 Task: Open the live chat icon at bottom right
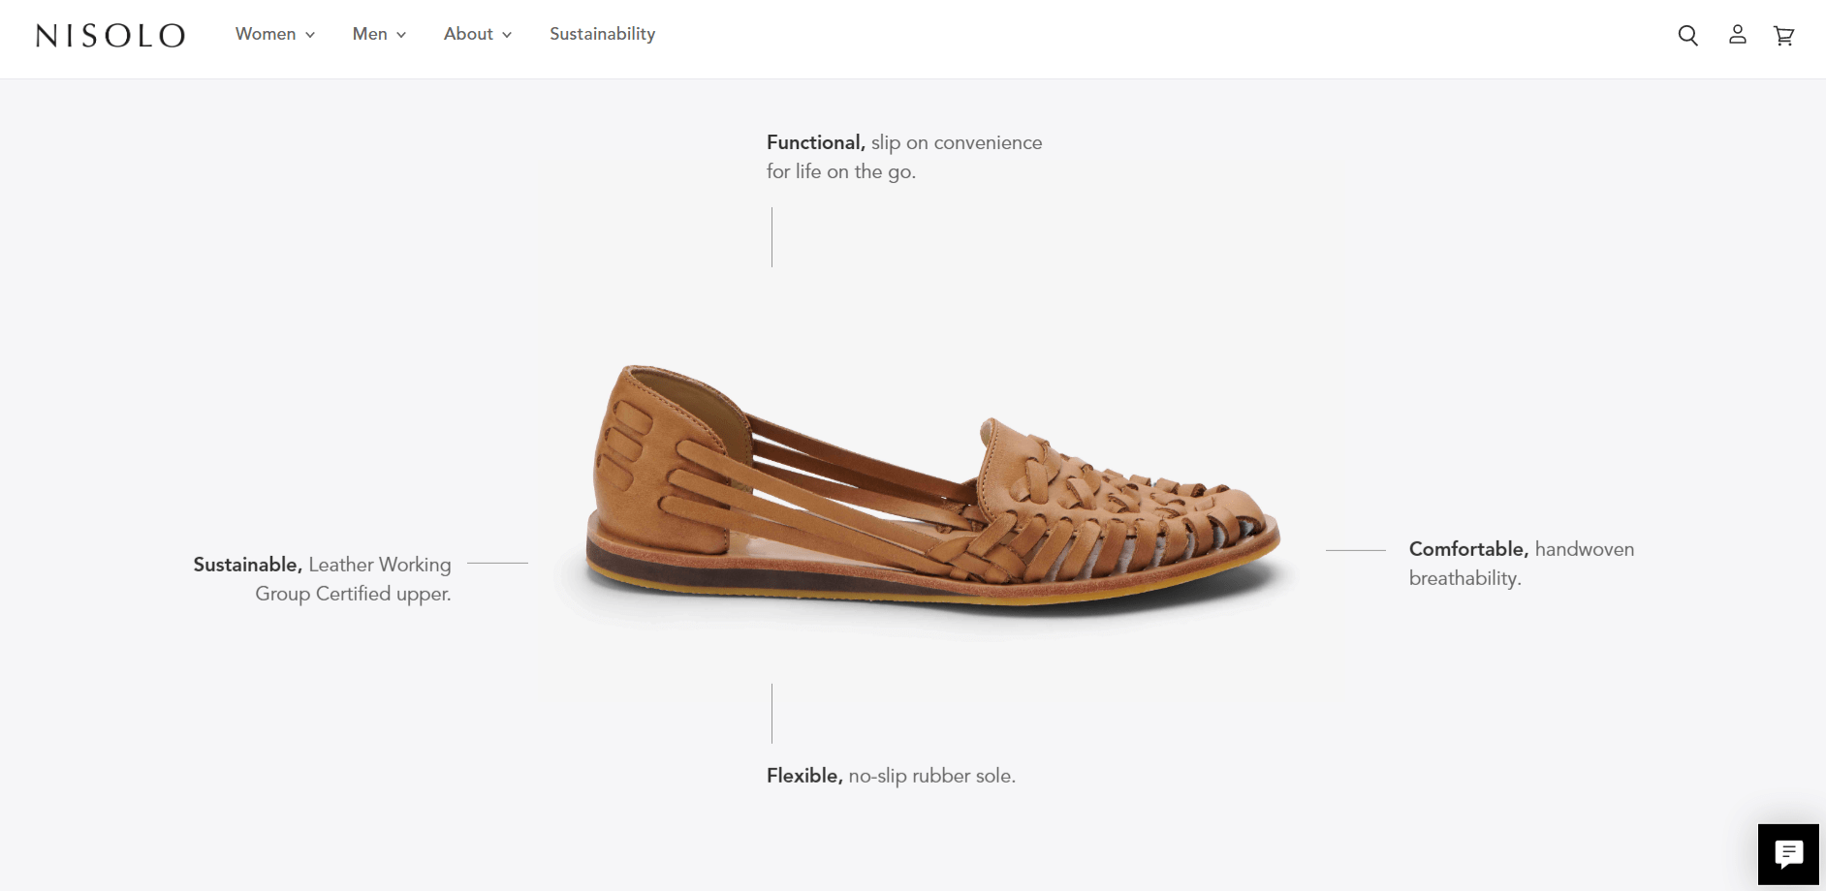[1789, 853]
